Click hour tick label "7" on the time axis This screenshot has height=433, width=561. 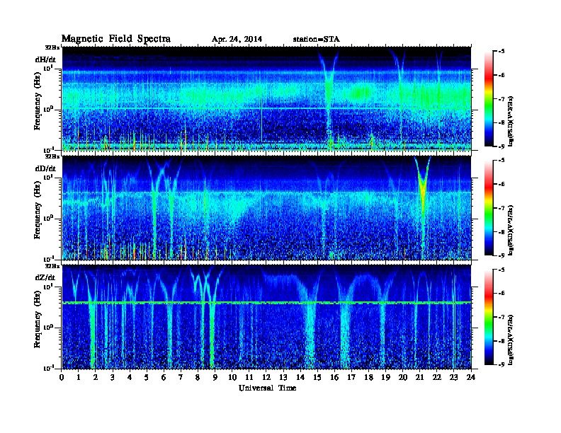[x=181, y=378]
